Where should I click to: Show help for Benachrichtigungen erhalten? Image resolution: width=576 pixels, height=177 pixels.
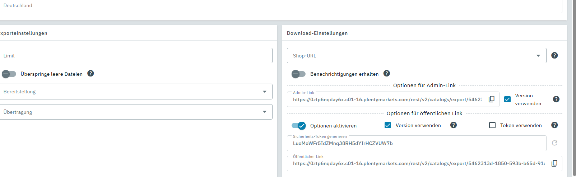click(386, 73)
